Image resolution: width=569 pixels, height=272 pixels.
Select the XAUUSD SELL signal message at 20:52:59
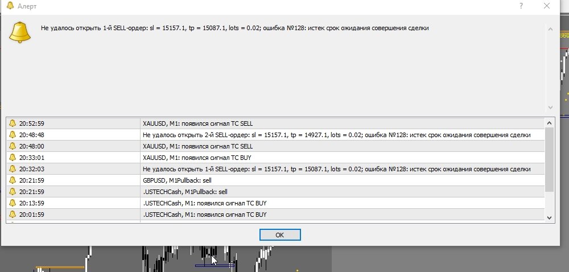pos(198,123)
